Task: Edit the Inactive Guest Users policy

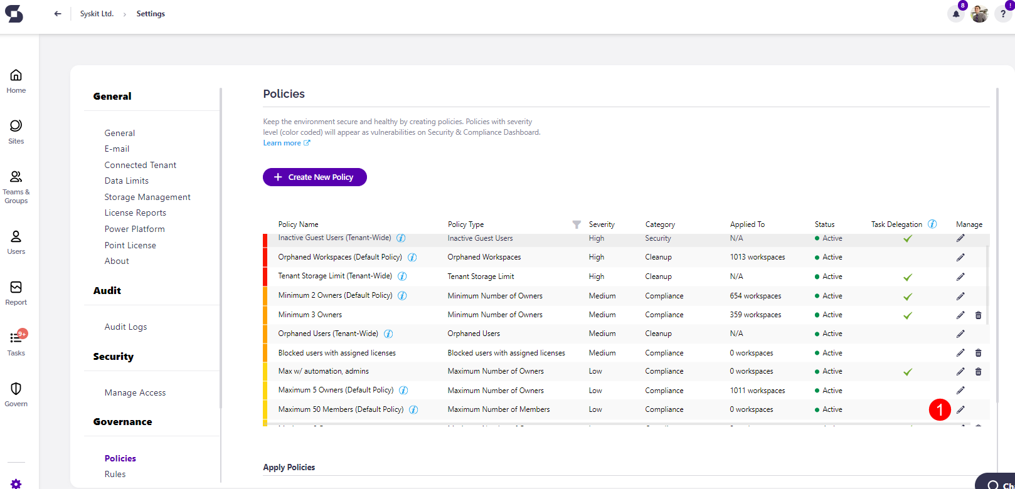Action: [960, 238]
